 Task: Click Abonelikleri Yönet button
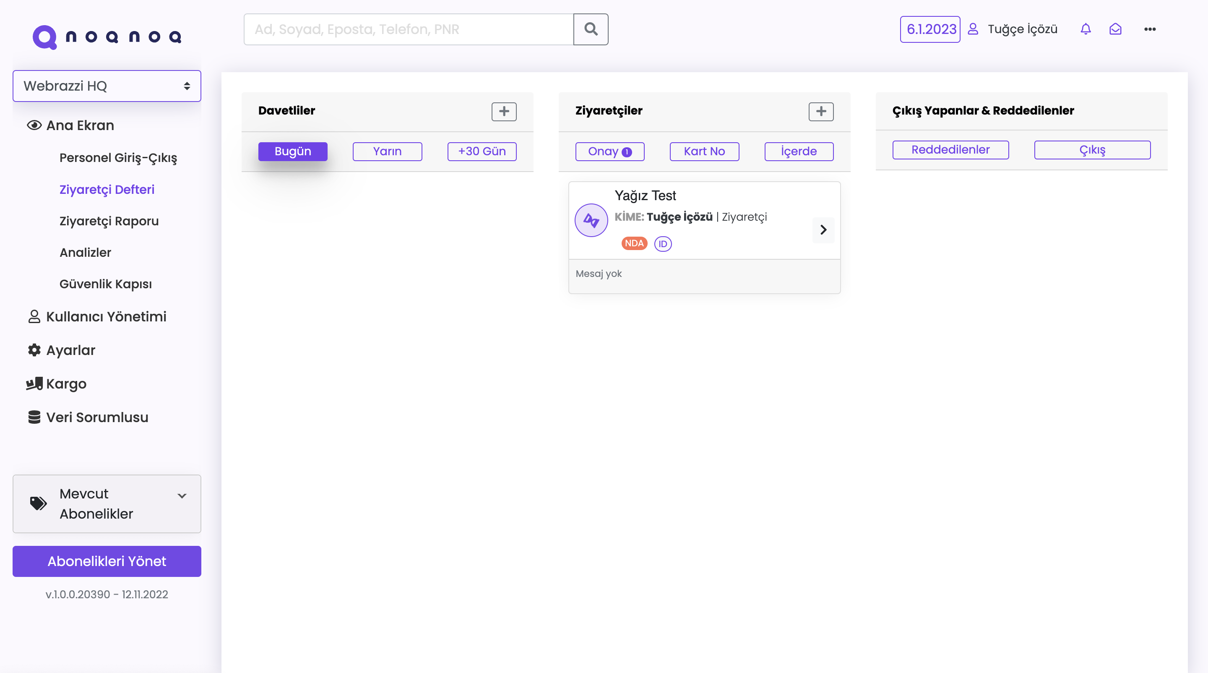pyautogui.click(x=107, y=561)
